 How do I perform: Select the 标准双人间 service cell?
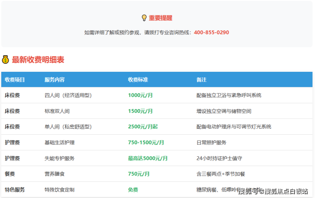click(x=57, y=111)
